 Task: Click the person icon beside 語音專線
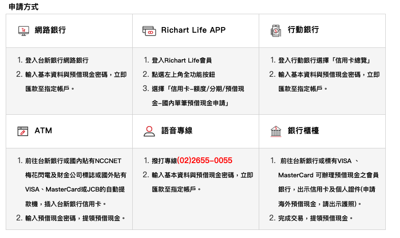click(x=149, y=131)
